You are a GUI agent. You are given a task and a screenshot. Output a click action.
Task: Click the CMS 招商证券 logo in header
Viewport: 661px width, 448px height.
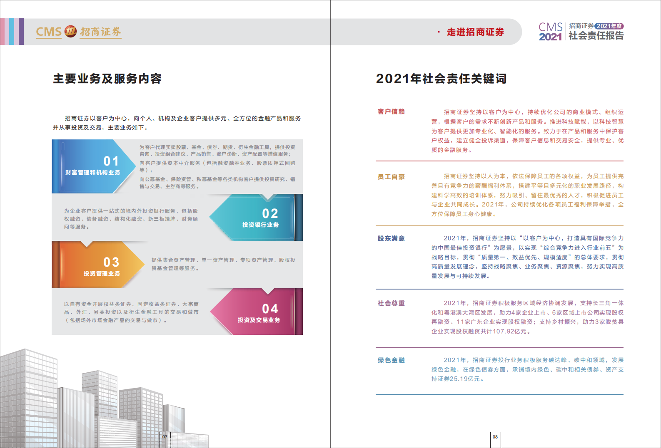(79, 32)
